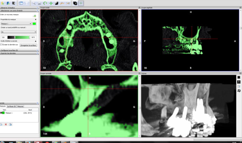Viewport: 242px width, 143px height.
Task: Open the predefined threshold preset dropdown
Action: [19, 32]
